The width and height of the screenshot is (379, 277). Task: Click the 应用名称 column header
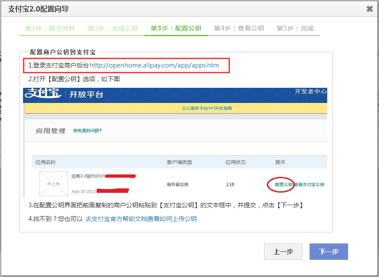click(x=46, y=162)
